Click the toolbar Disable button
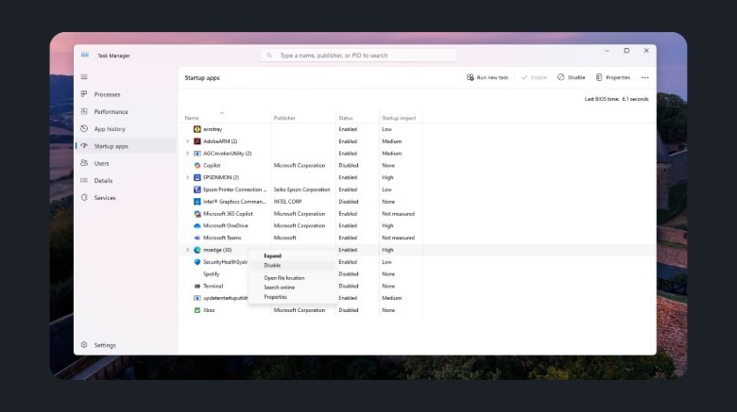Screen dimensions: 737x412 [x=571, y=77]
